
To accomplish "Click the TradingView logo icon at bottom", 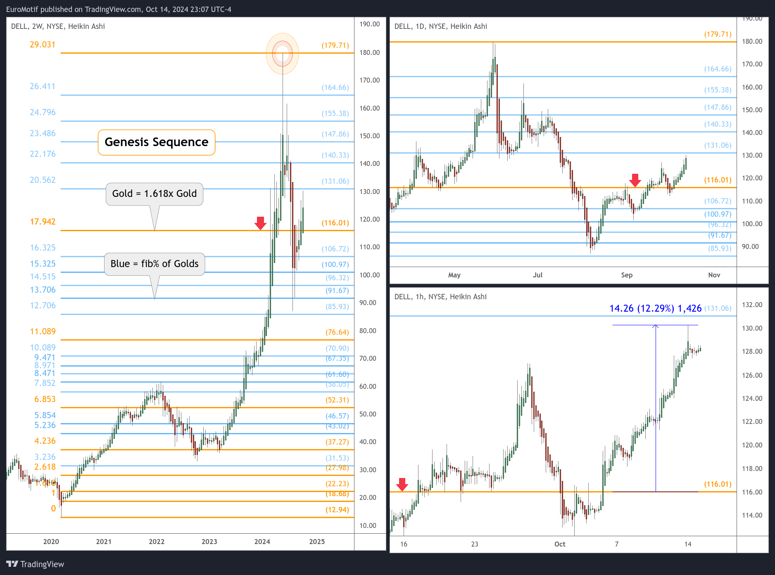I will pos(12,564).
